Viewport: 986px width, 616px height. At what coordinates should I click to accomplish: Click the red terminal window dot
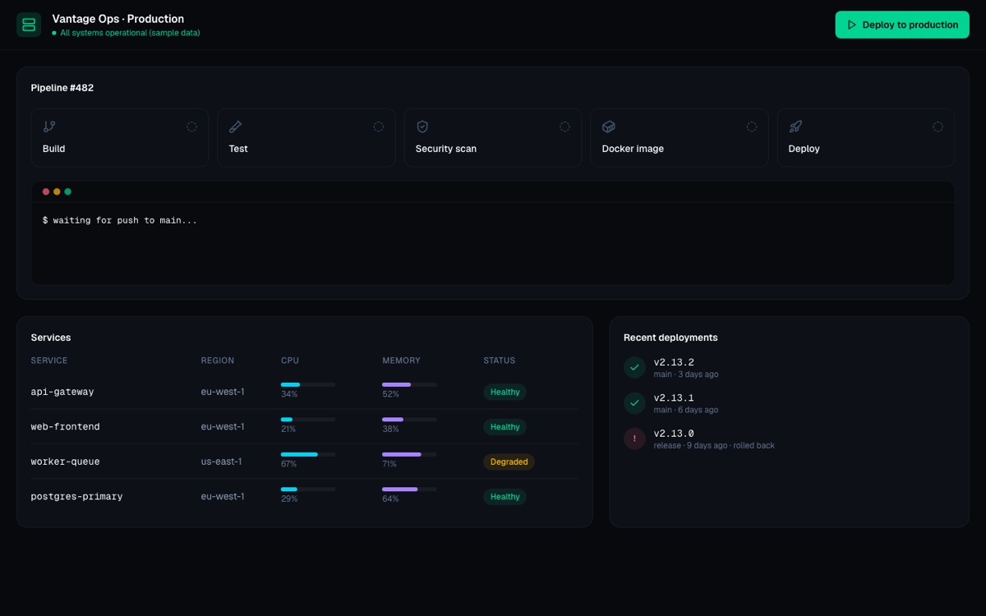(46, 191)
